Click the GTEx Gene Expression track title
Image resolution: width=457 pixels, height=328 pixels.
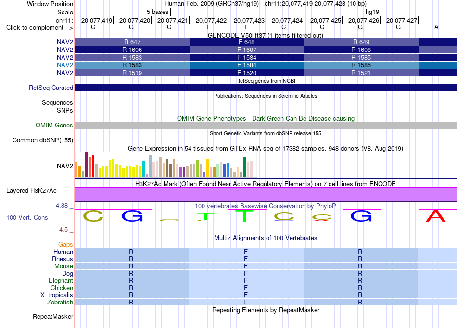(266, 148)
